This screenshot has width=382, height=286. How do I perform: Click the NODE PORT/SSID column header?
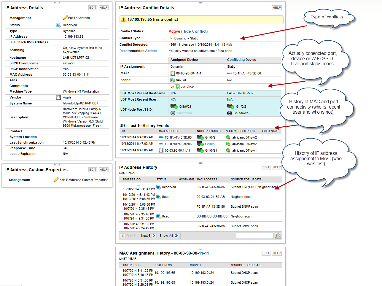[x=209, y=131]
